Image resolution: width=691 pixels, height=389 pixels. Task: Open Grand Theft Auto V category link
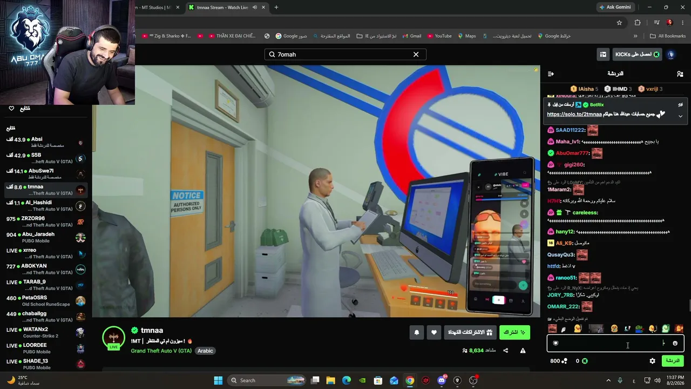[161, 351]
